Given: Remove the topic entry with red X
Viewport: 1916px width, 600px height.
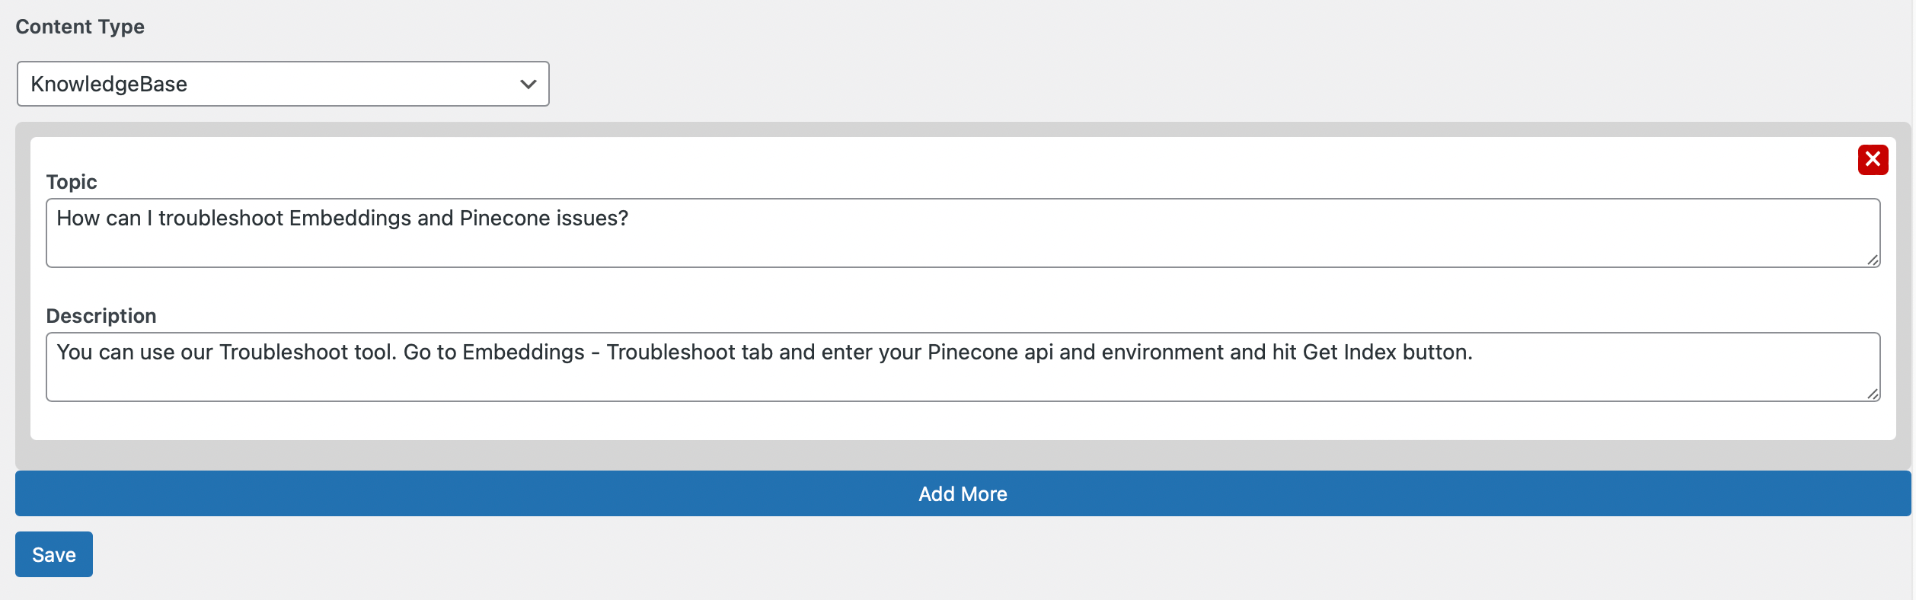Looking at the screenshot, I should (1873, 160).
